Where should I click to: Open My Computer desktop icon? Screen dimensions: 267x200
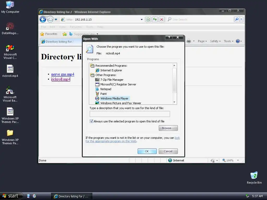[x=10, y=7]
